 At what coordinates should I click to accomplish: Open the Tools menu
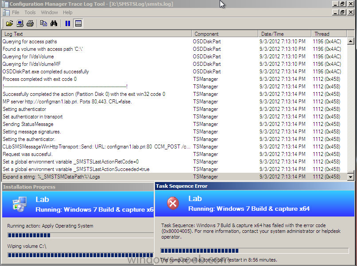pyautogui.click(x=30, y=12)
